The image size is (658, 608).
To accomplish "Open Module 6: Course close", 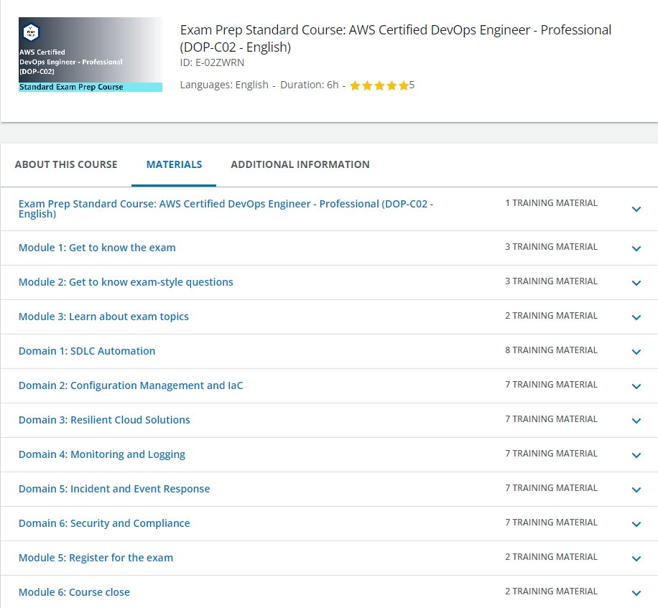I will click(x=74, y=591).
